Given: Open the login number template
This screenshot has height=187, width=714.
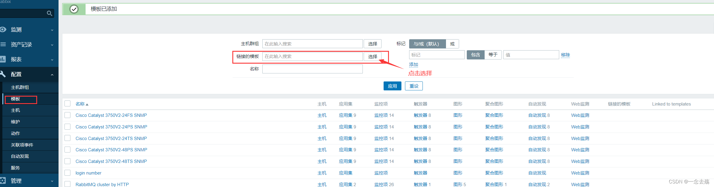Looking at the screenshot, I should (x=88, y=173).
